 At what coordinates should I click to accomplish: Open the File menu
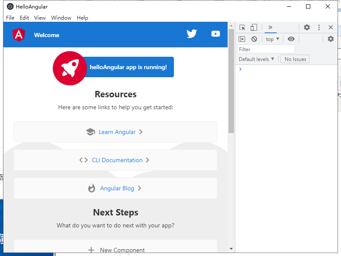(10, 18)
